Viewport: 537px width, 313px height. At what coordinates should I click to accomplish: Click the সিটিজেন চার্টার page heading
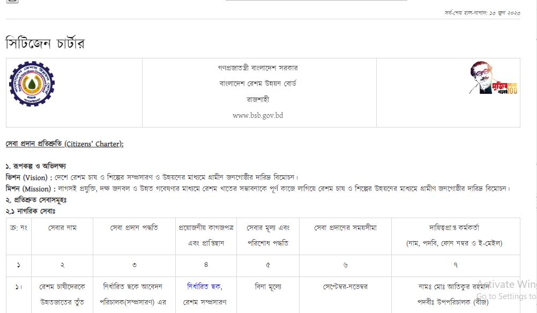pos(45,44)
